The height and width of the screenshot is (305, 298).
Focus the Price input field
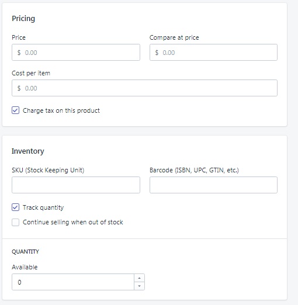pos(76,53)
